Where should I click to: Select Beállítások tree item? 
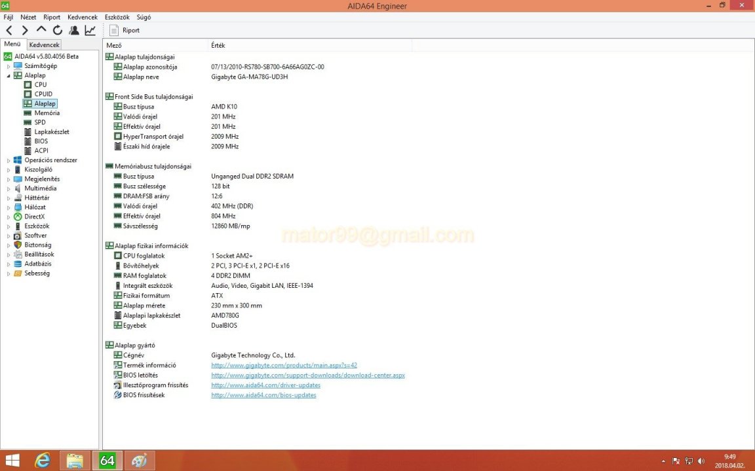(39, 254)
